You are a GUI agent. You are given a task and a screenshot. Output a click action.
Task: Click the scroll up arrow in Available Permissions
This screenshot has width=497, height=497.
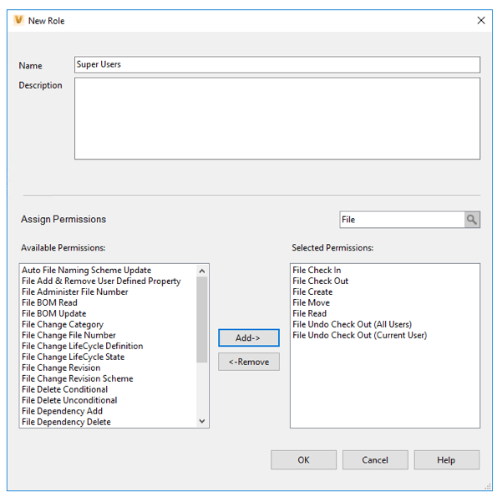coord(202,271)
